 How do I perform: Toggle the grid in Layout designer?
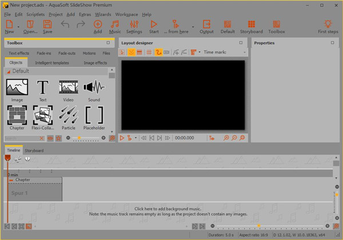[149, 52]
